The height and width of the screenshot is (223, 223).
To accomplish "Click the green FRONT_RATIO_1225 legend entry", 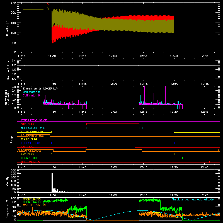I will [36, 202].
